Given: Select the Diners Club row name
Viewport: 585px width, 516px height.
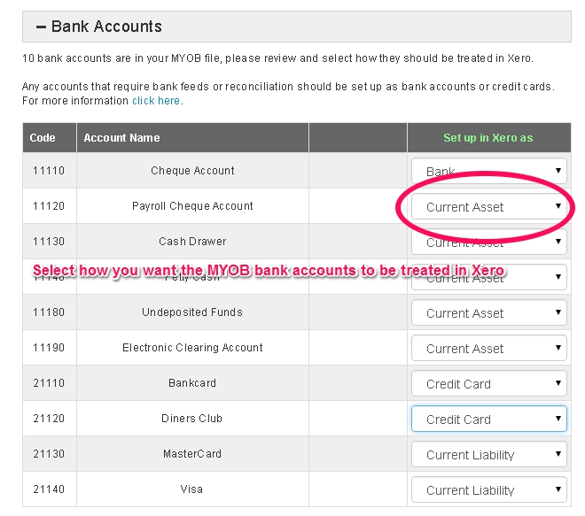Looking at the screenshot, I should pyautogui.click(x=192, y=419).
